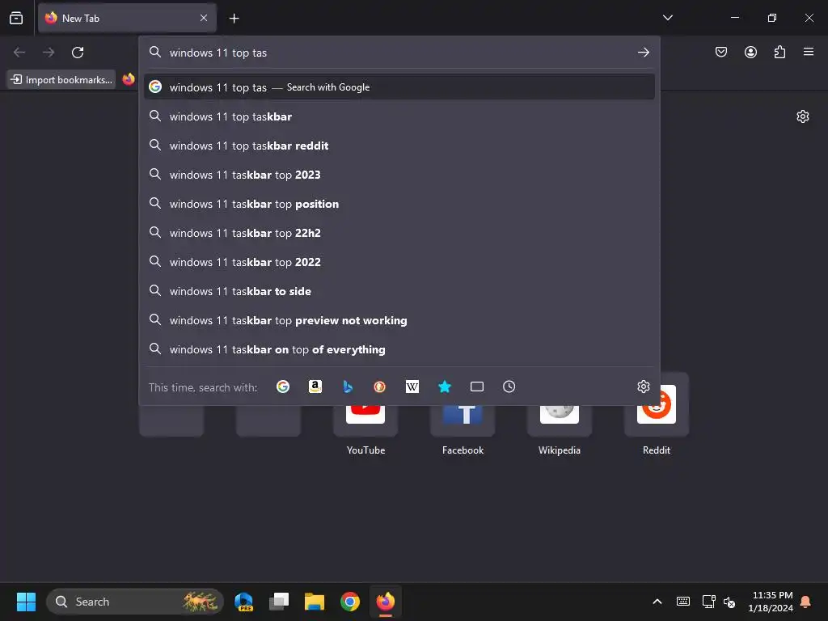Viewport: 828px width, 621px height.
Task: Show hidden tray icons chevron
Action: [x=657, y=602]
